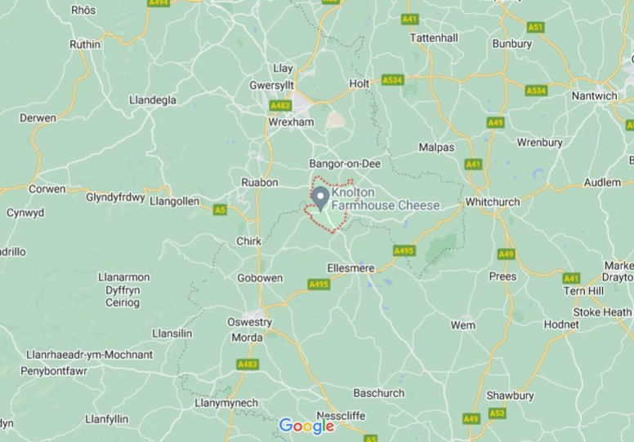Select the Whitchurch town label

tap(493, 201)
